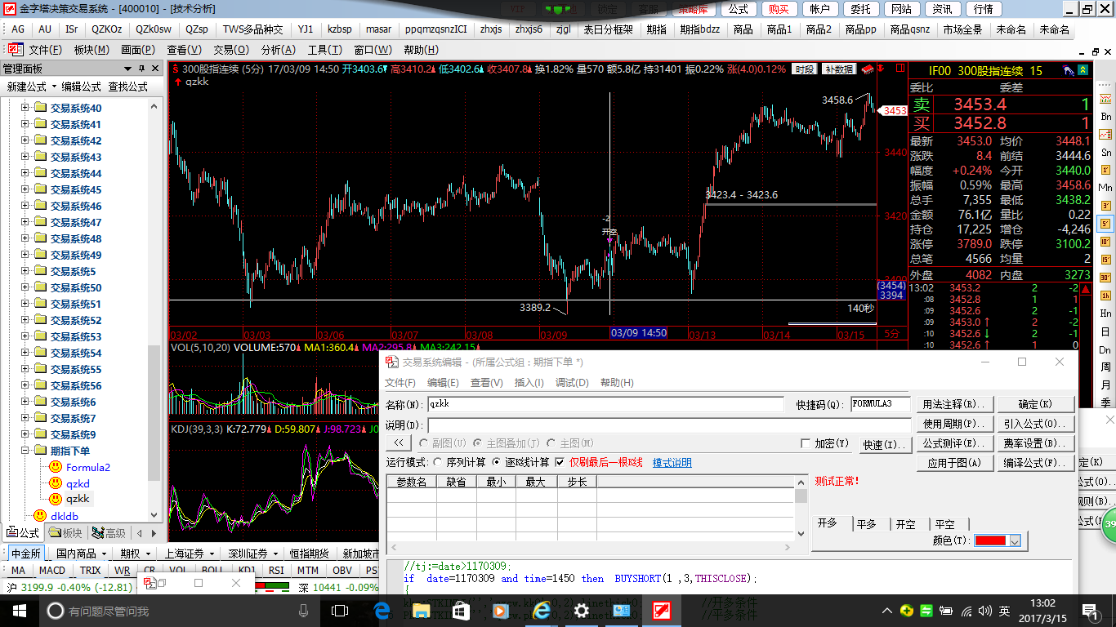Click the Hn period button
The height and width of the screenshot is (627, 1116).
(x=1105, y=313)
